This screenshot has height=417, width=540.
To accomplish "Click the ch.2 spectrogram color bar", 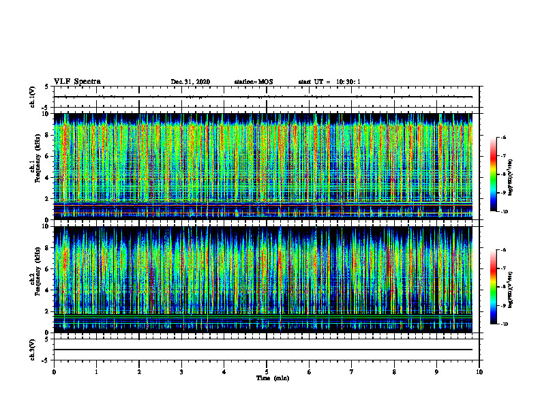I will pos(494,287).
